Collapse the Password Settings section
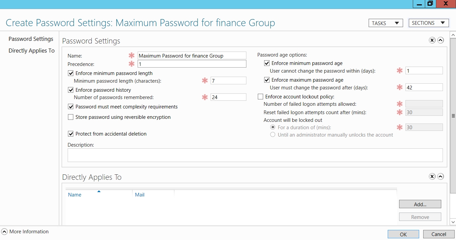Image resolution: width=456 pixels, height=240 pixels. [441, 40]
